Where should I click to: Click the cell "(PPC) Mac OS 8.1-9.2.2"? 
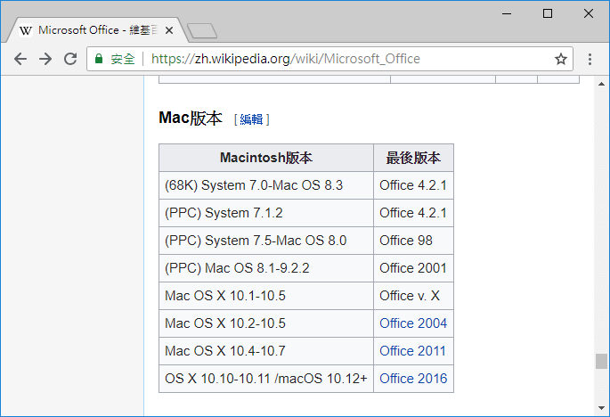pyautogui.click(x=266, y=268)
